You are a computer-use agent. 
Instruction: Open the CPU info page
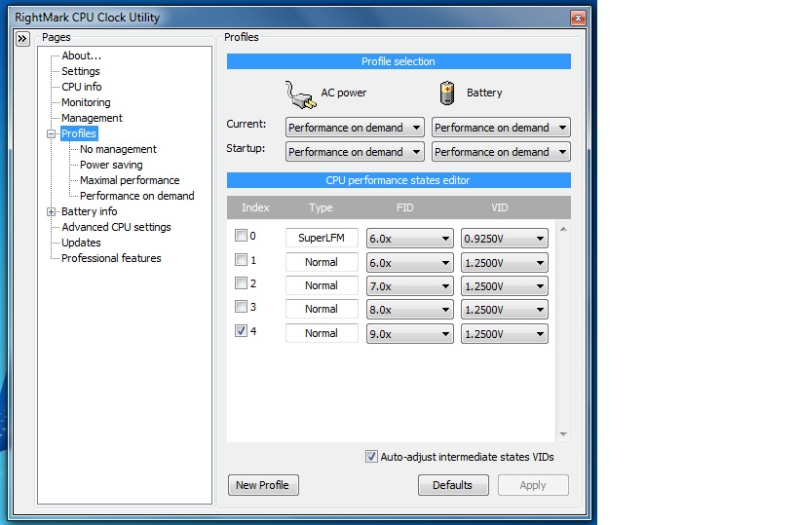[82, 87]
